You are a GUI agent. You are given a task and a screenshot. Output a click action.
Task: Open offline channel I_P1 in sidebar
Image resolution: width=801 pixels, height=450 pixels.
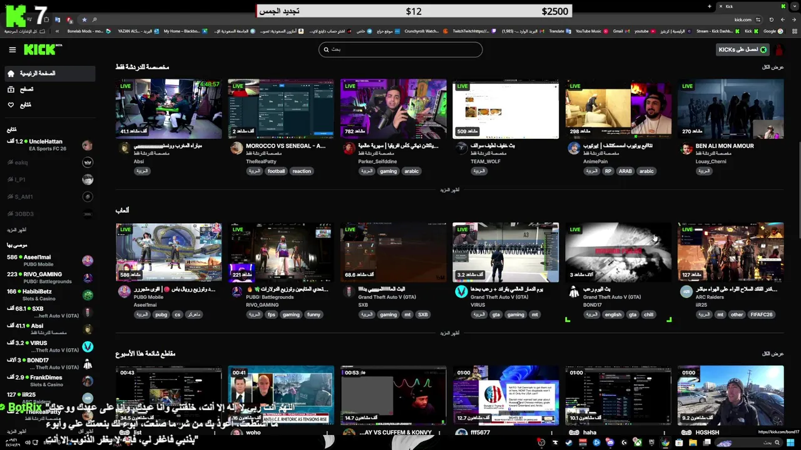[x=49, y=179]
